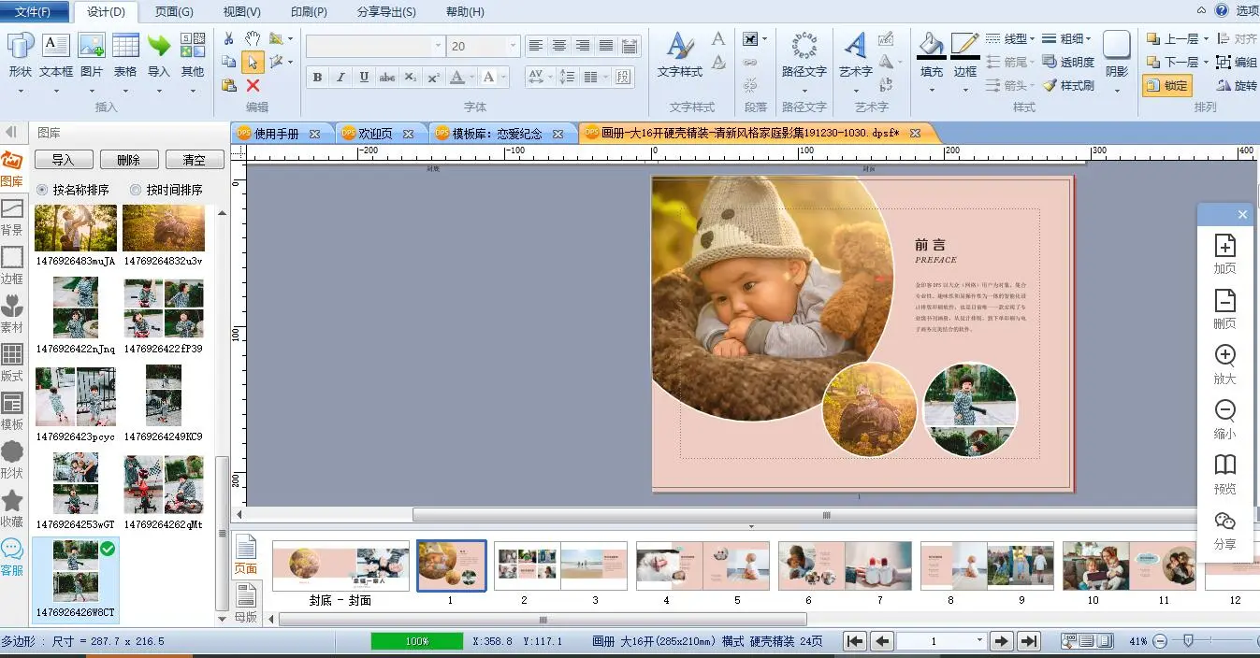
Task: Select 按时间排序 sort by time radio
Action: point(136,190)
